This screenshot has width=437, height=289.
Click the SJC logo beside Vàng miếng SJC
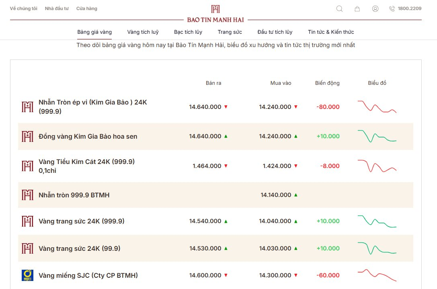click(27, 275)
